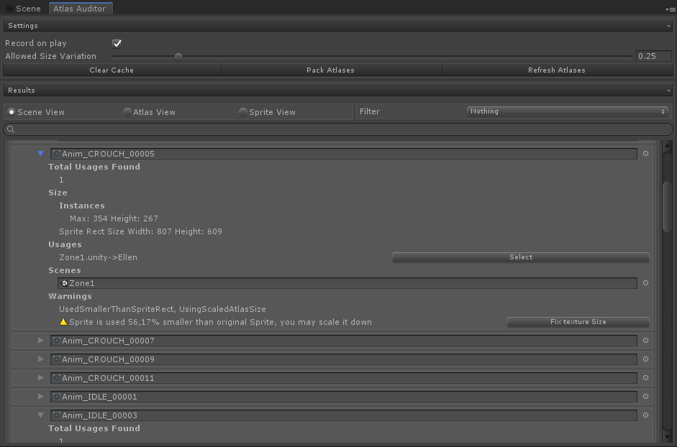
Task: Select the Sprite View radio button
Action: tap(243, 112)
